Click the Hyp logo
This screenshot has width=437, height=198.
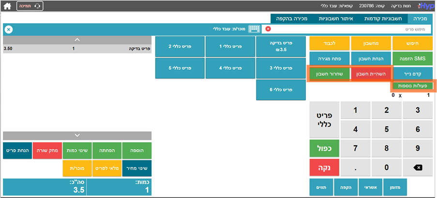click(x=425, y=6)
